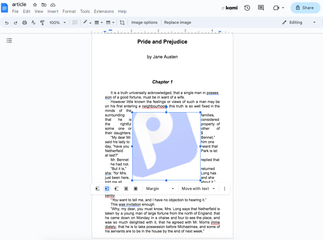Open the Spelling and grammar check
Viewport: 323px width, 240px height.
coord(34,22)
